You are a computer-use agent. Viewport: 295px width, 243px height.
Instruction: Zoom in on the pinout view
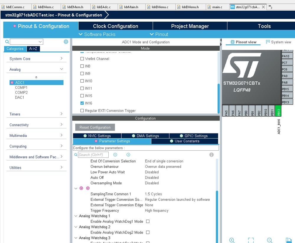click(x=232, y=240)
